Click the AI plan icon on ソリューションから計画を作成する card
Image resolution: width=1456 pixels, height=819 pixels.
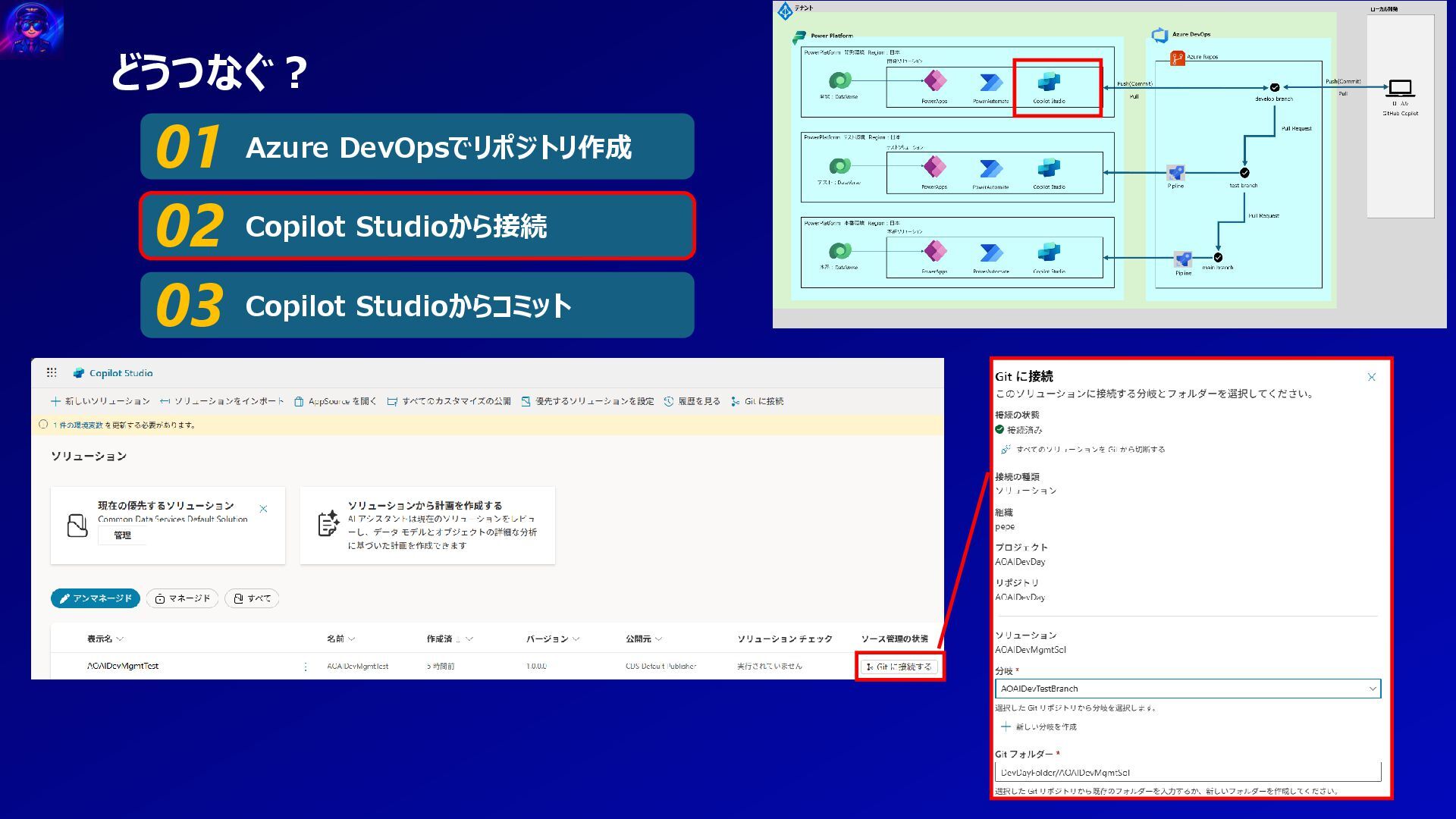pyautogui.click(x=328, y=523)
